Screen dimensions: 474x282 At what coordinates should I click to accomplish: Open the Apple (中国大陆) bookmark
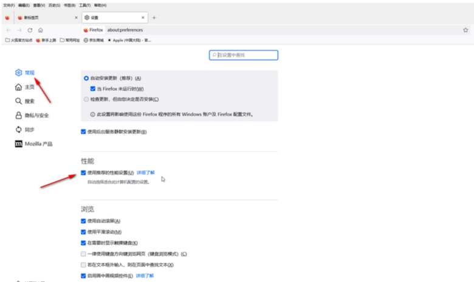[x=129, y=40]
